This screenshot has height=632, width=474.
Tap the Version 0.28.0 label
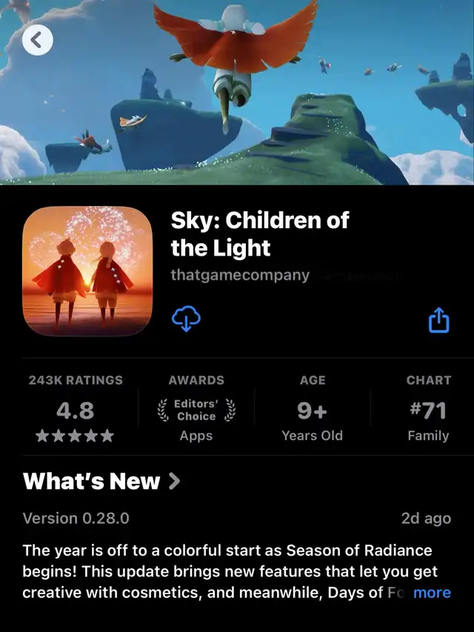click(x=76, y=519)
